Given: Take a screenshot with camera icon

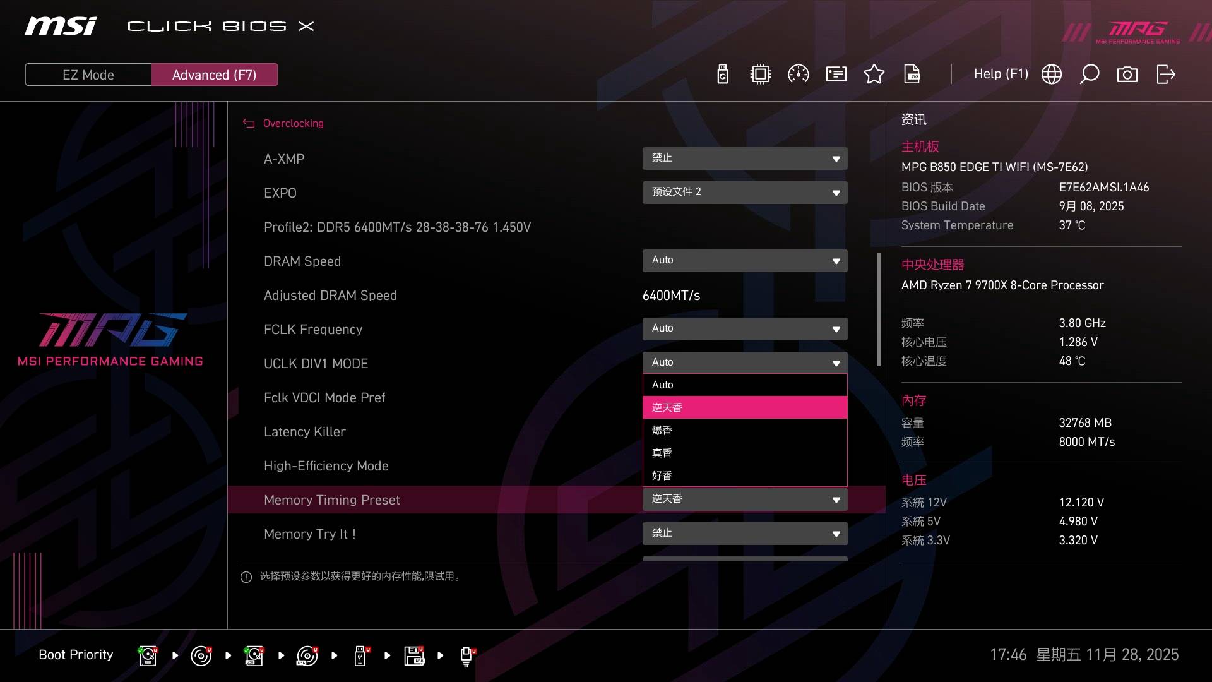Looking at the screenshot, I should coord(1127,75).
